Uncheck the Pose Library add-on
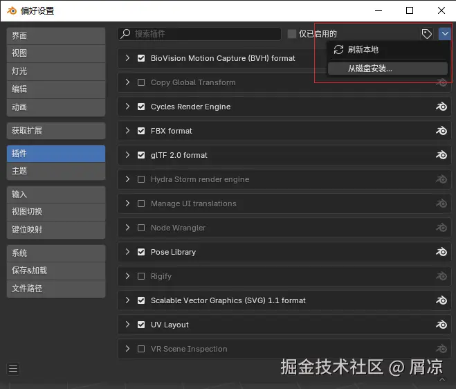 pyautogui.click(x=141, y=252)
